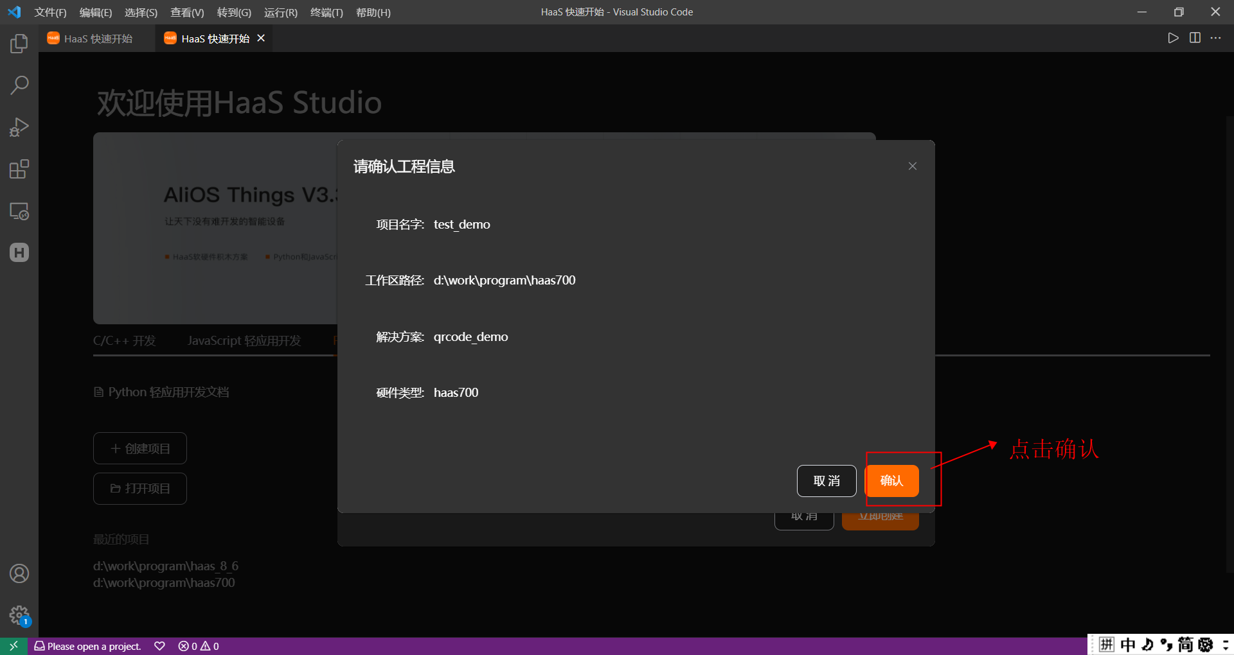Image resolution: width=1234 pixels, height=655 pixels.
Task: Open the Search view in activity bar
Action: tap(19, 85)
